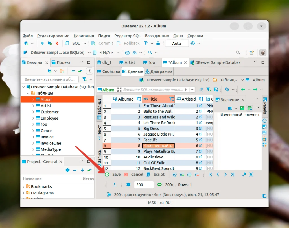This screenshot has width=289, height=228.
Task: Refresh the query results with the green refresh icon
Action: point(160,184)
